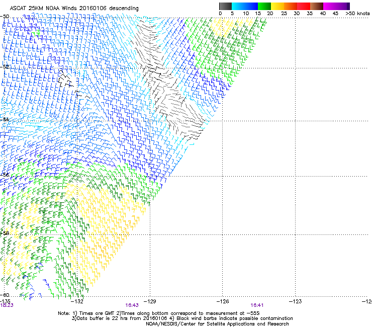The height and width of the screenshot is (327, 372).
Task: Click the longitude label '-129'
Action: (x=150, y=301)
